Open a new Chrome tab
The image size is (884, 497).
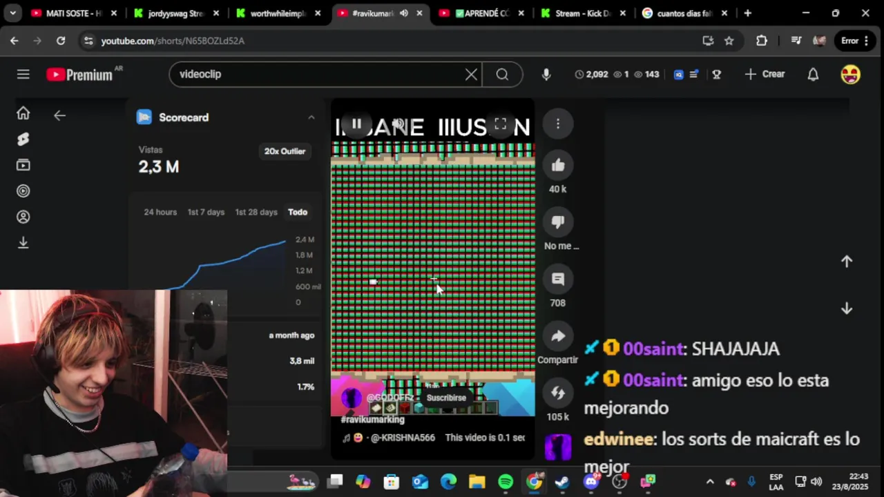click(x=747, y=13)
